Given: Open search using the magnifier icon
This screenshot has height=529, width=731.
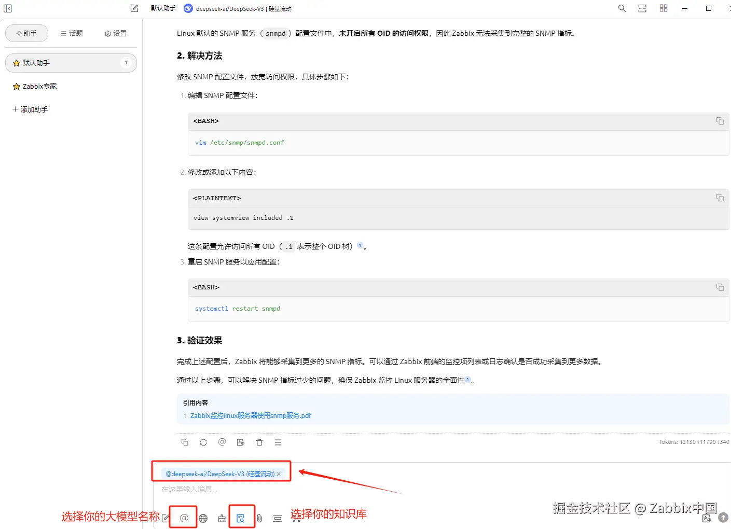Looking at the screenshot, I should pos(622,8).
